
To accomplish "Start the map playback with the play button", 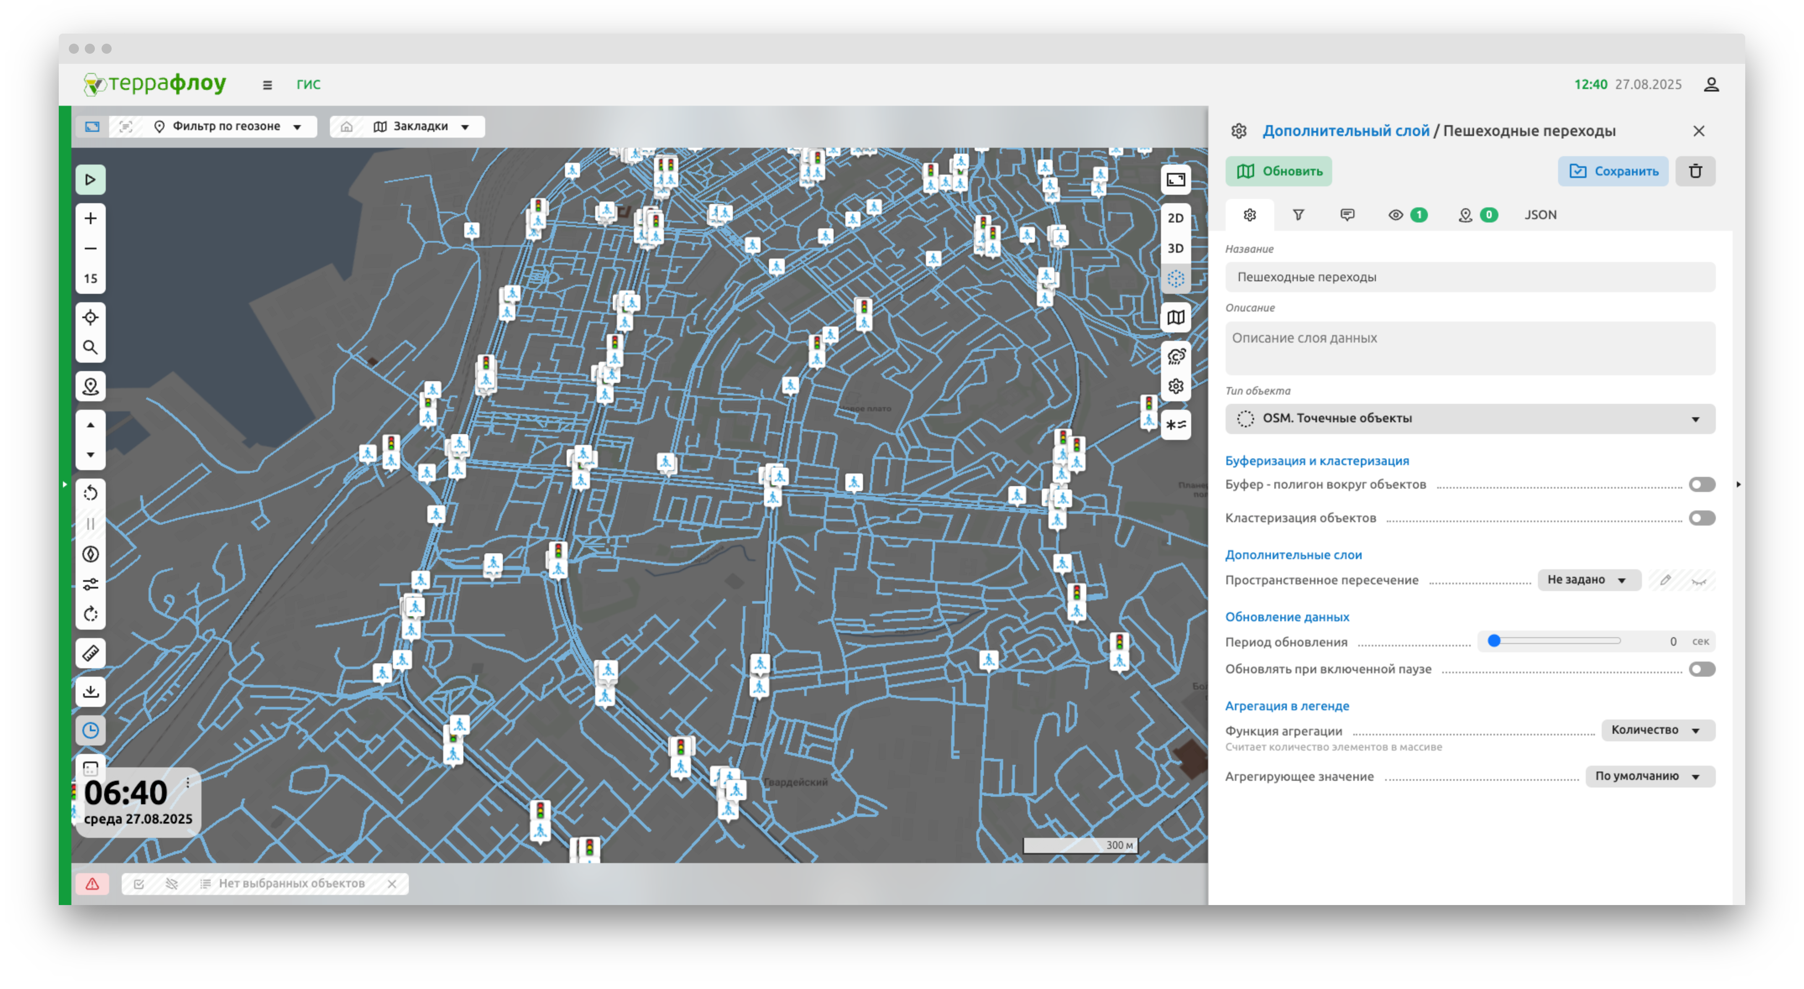I will [90, 180].
